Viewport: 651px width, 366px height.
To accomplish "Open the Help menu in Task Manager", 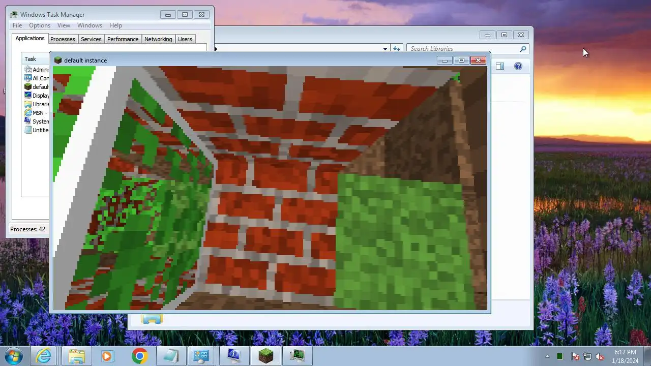I will [x=115, y=25].
